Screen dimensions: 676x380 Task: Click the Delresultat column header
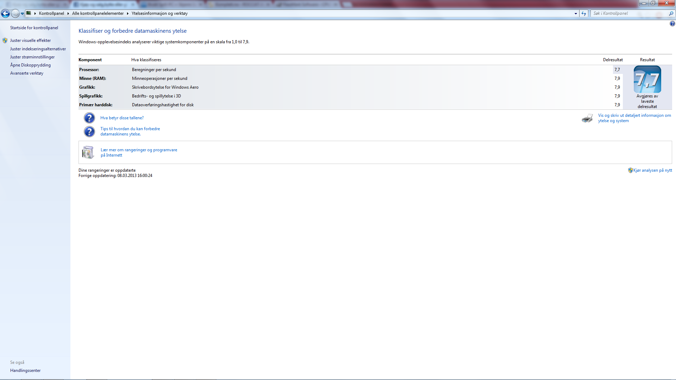coord(613,60)
